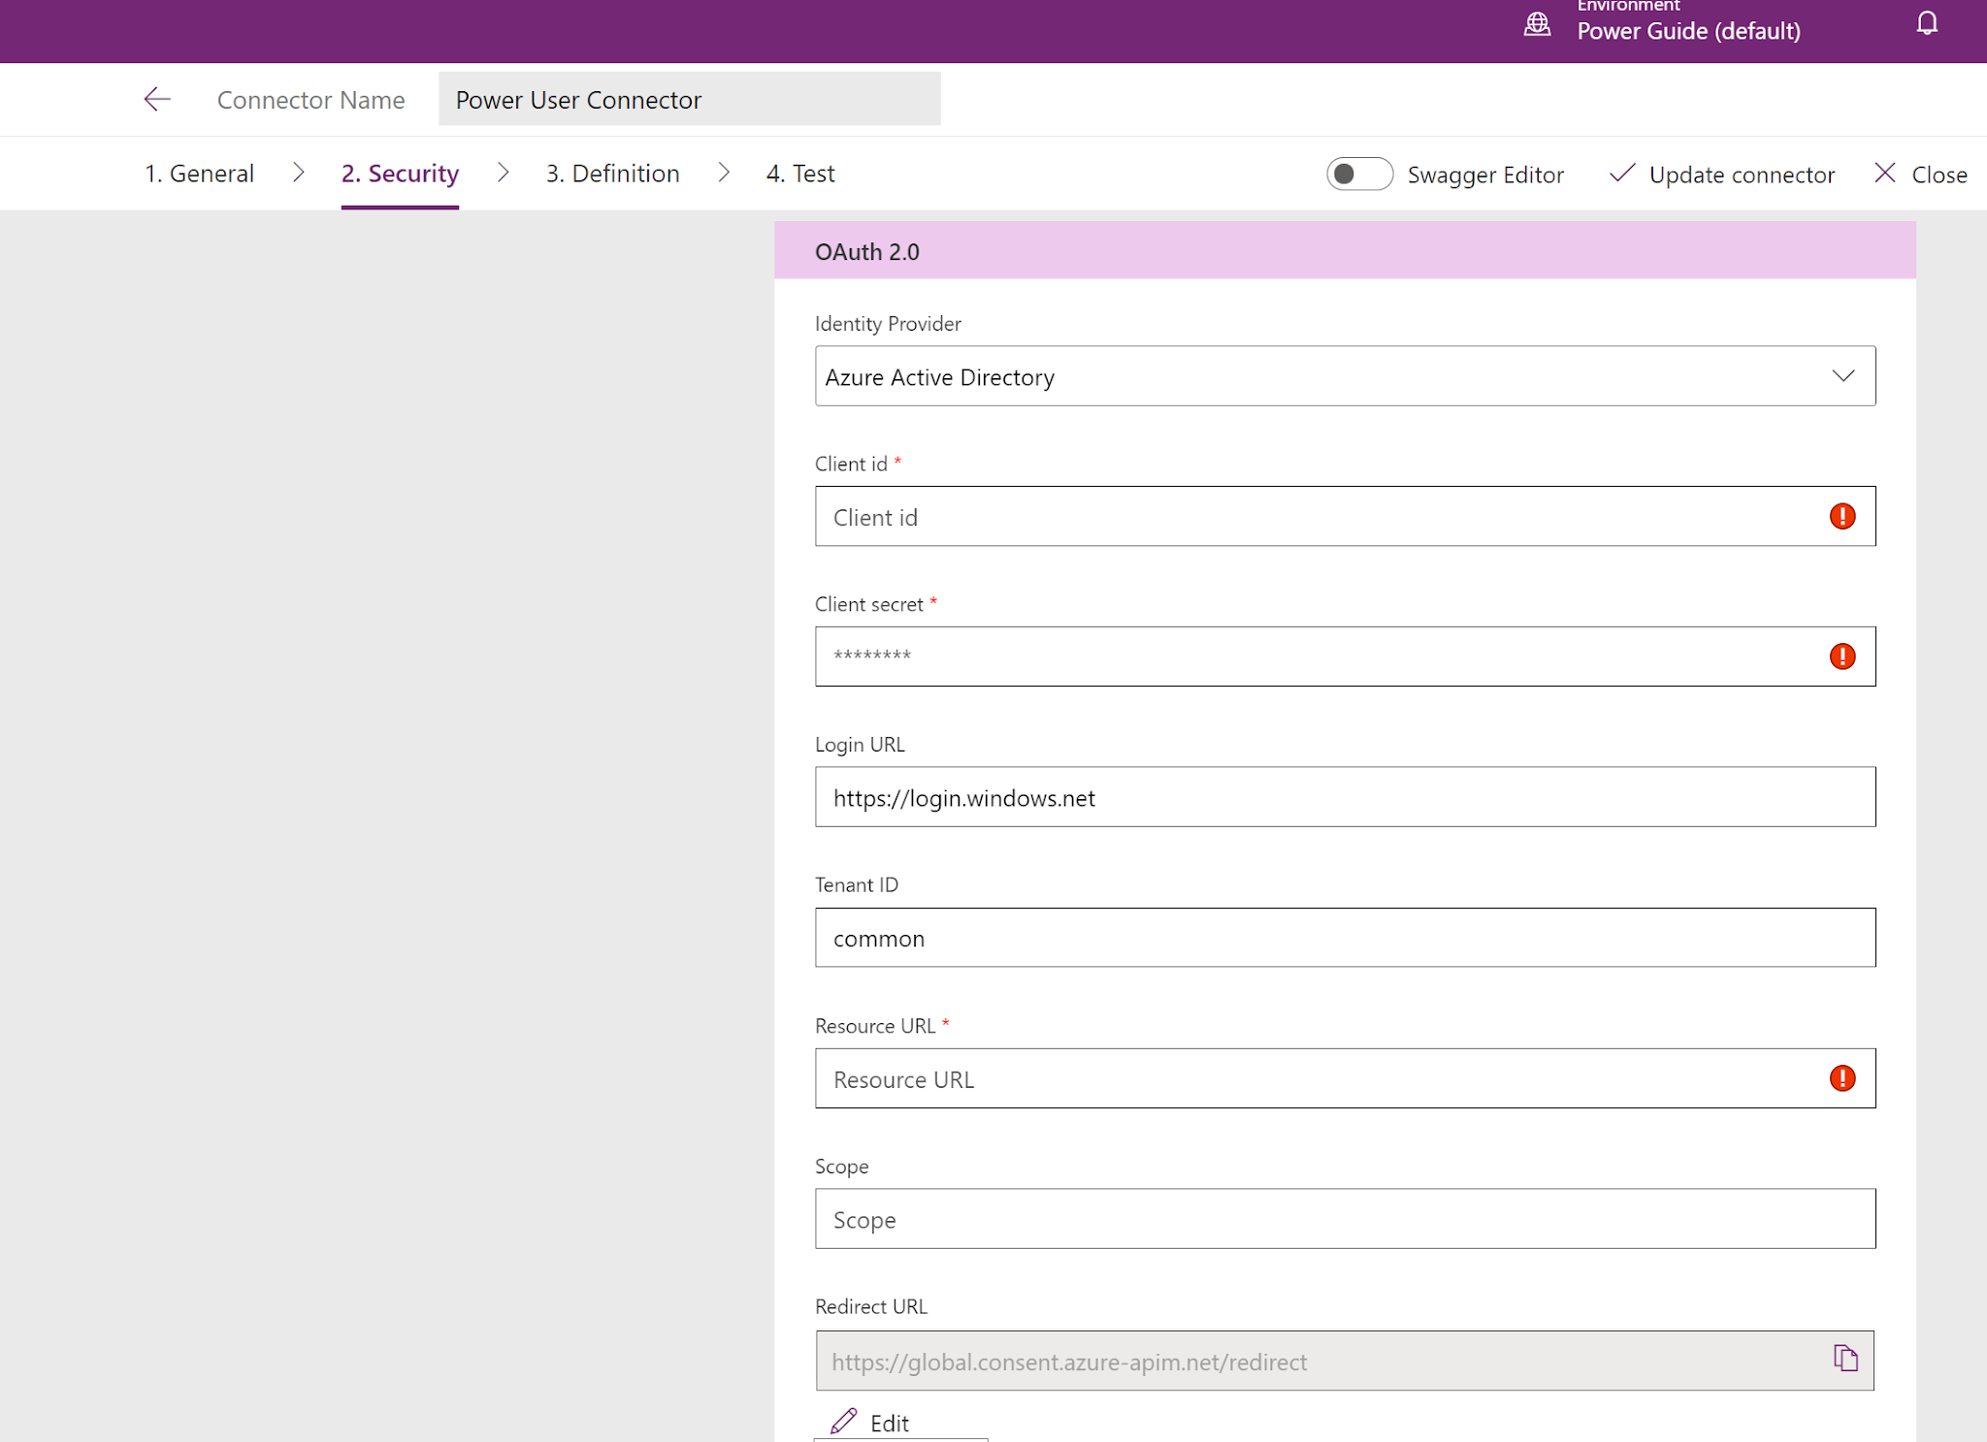Viewport: 1987px width, 1442px height.
Task: Click the environment globe icon
Action: (1537, 24)
